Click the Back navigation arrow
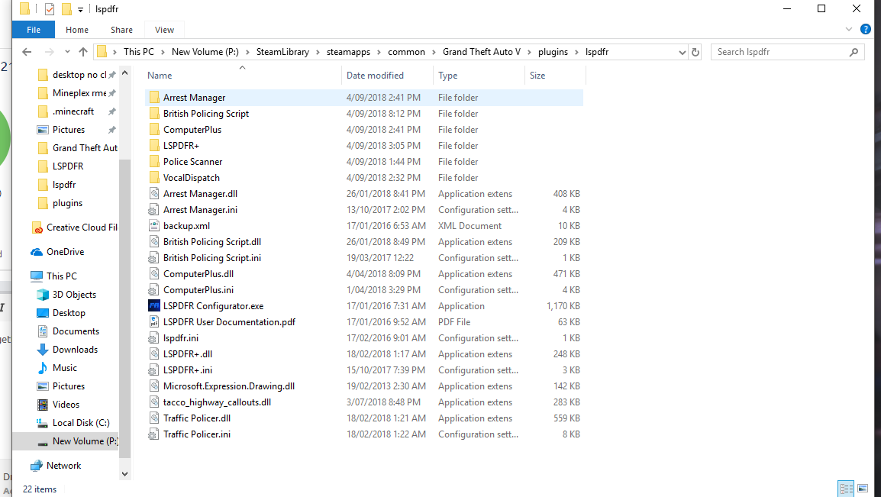The width and height of the screenshot is (881, 497). 27,52
